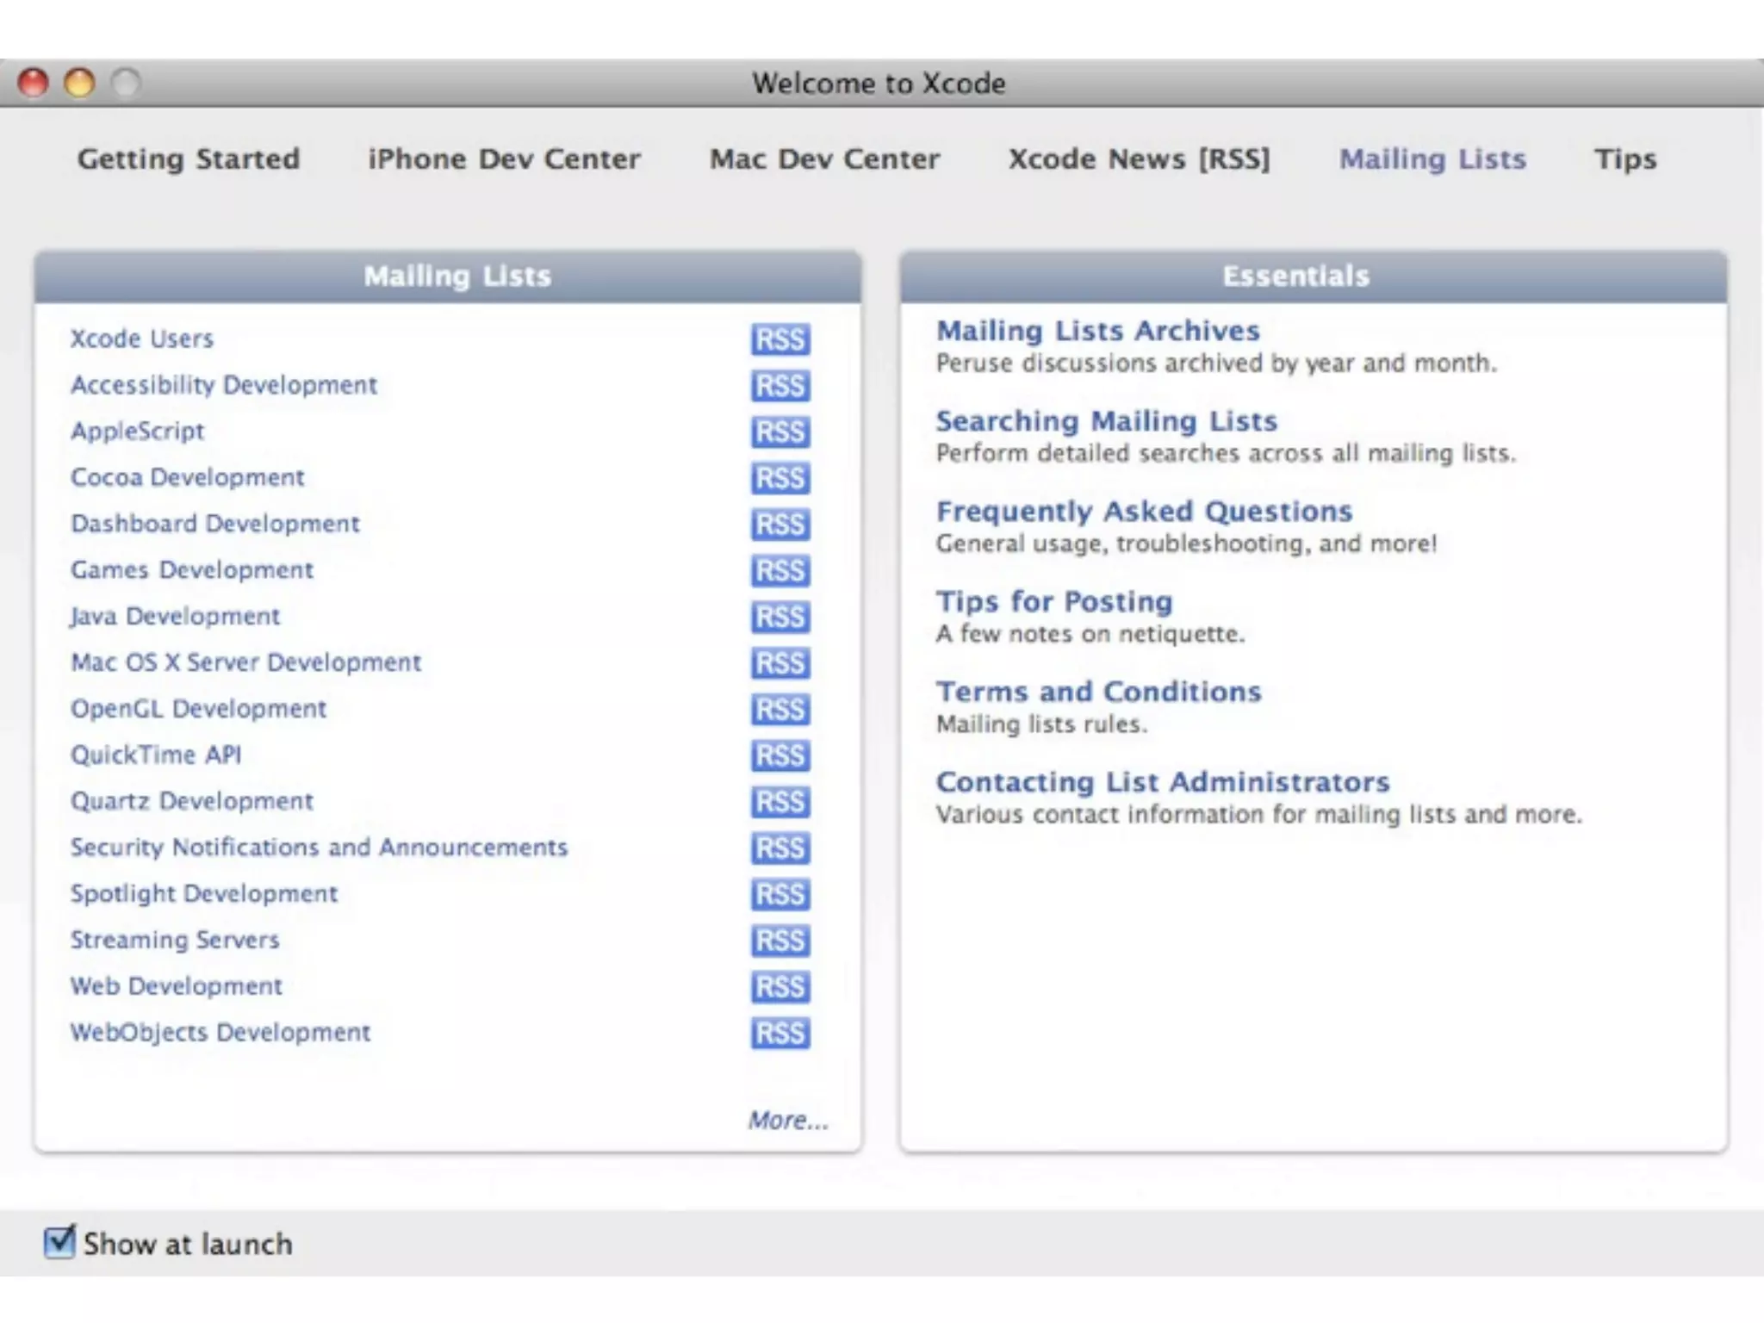Open the Security Notifications and Announcements list
Image resolution: width=1764 pixels, height=1323 pixels.
tap(319, 848)
